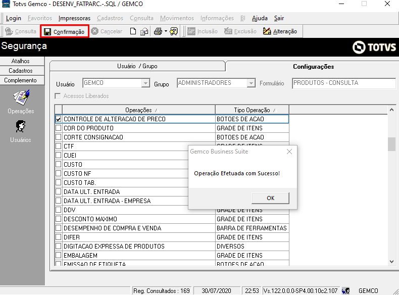This screenshot has height=295, width=399.
Task: Open the Ajuda menu
Action: [260, 18]
